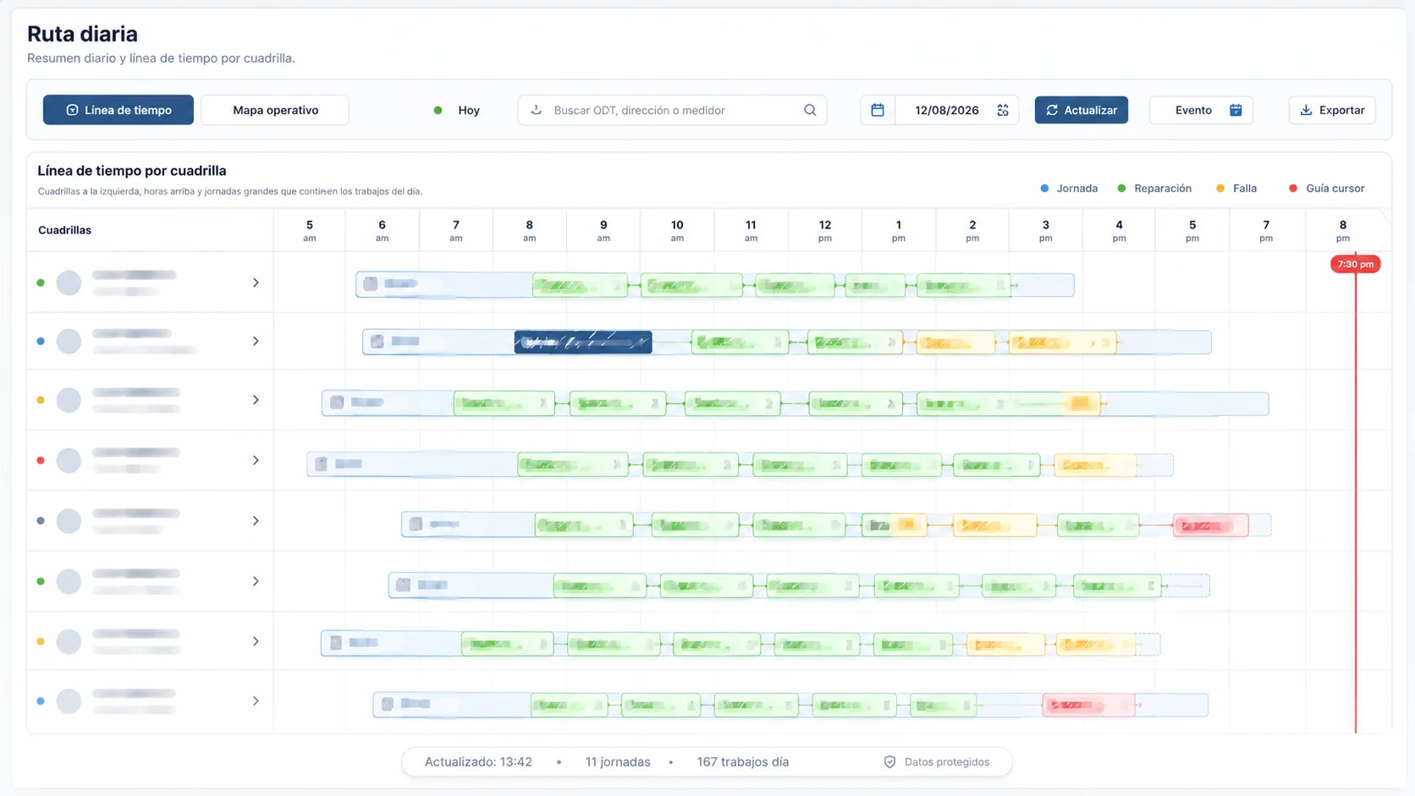Expand the fifth cuadrilla row chevron
This screenshot has height=796, width=1415.
point(256,521)
